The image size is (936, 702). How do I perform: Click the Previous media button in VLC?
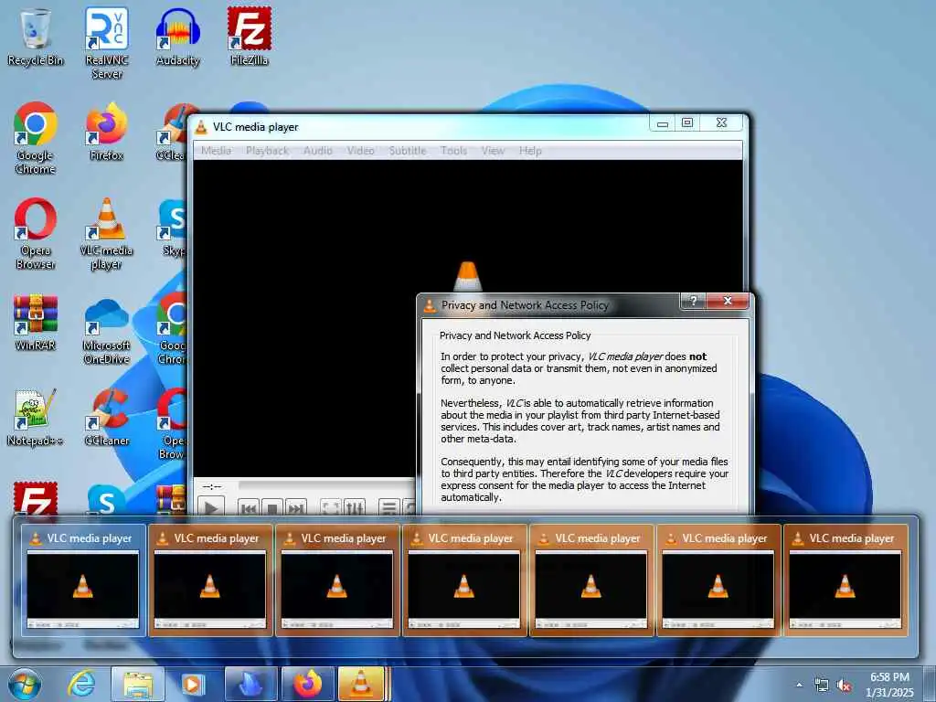pos(249,508)
